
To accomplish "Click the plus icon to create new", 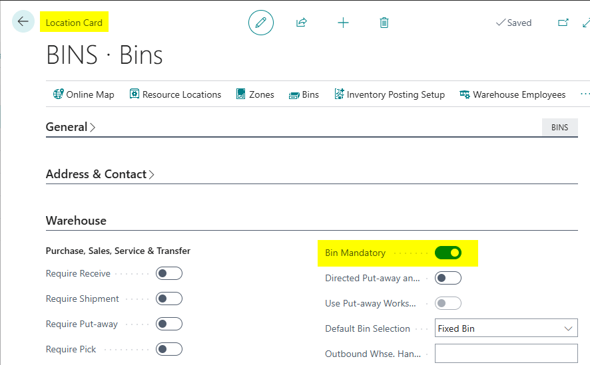I will coord(343,23).
